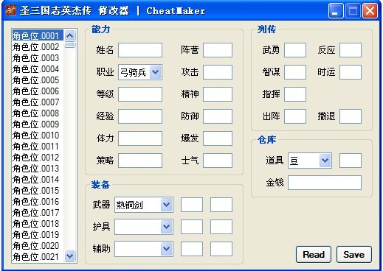The height and width of the screenshot is (271, 383).
Task: Click second value field beside 辅助
Action: click(x=221, y=249)
